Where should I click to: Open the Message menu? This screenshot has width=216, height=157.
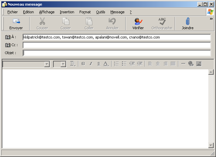pyautogui.click(x=117, y=12)
